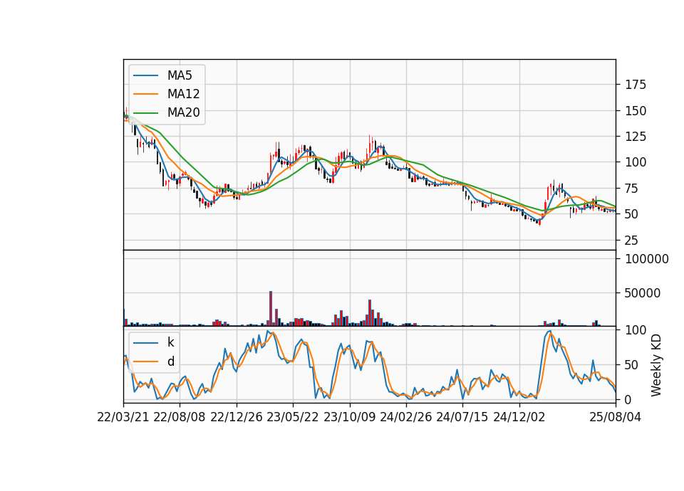
Task: Click the MA12 legend label
Action: click(x=184, y=94)
